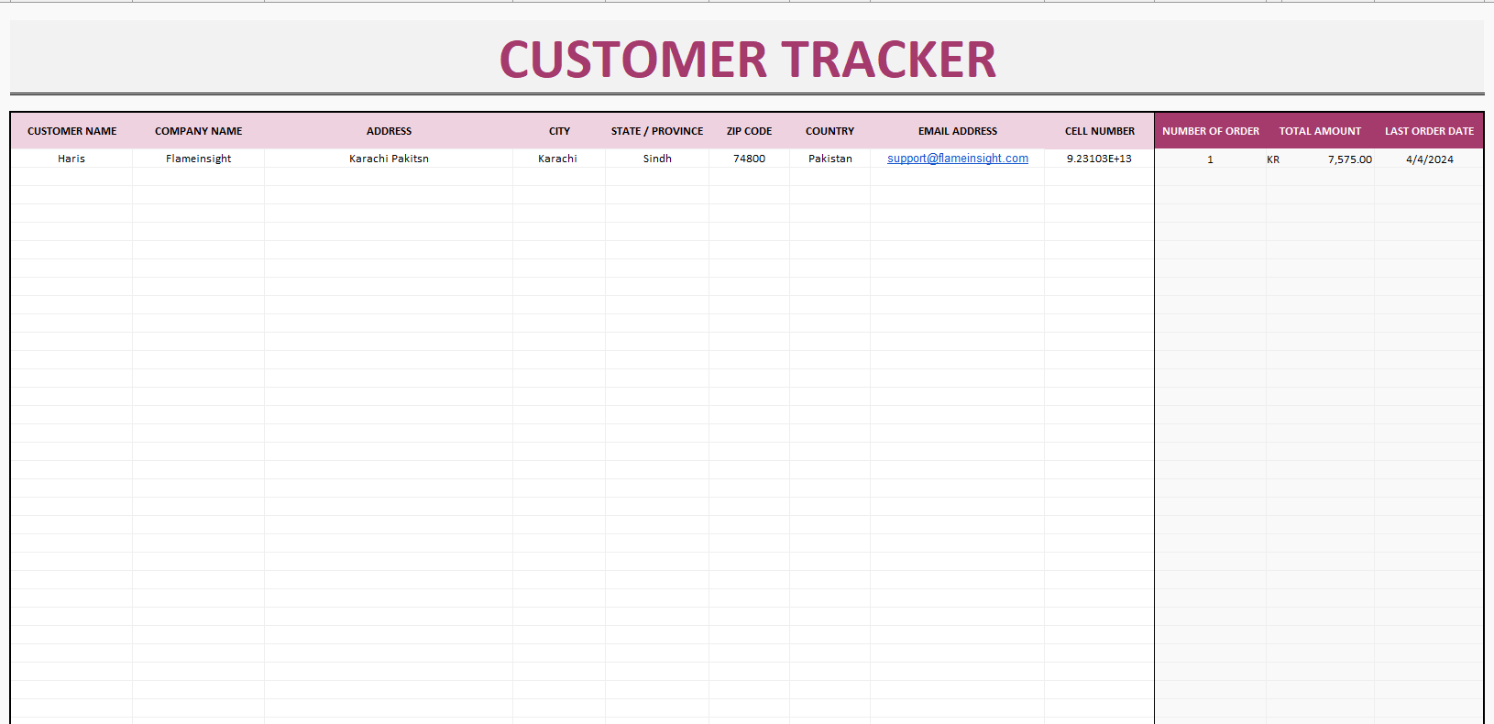Click the Sindh province cell
Screen dimensions: 1494x724
[657, 159]
